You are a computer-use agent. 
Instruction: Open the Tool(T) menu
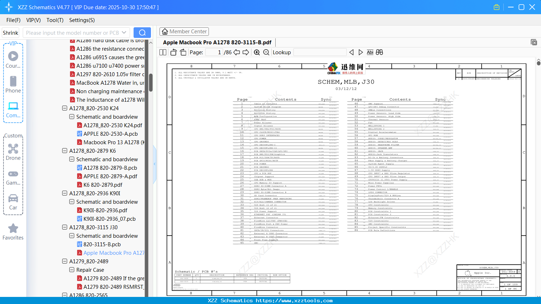(x=55, y=20)
